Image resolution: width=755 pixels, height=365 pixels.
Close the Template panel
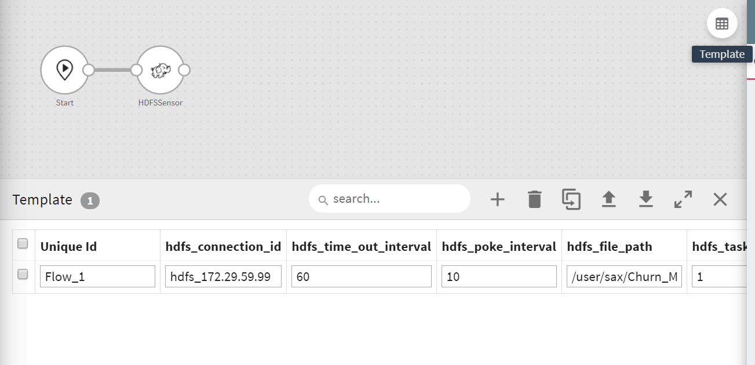(x=720, y=200)
